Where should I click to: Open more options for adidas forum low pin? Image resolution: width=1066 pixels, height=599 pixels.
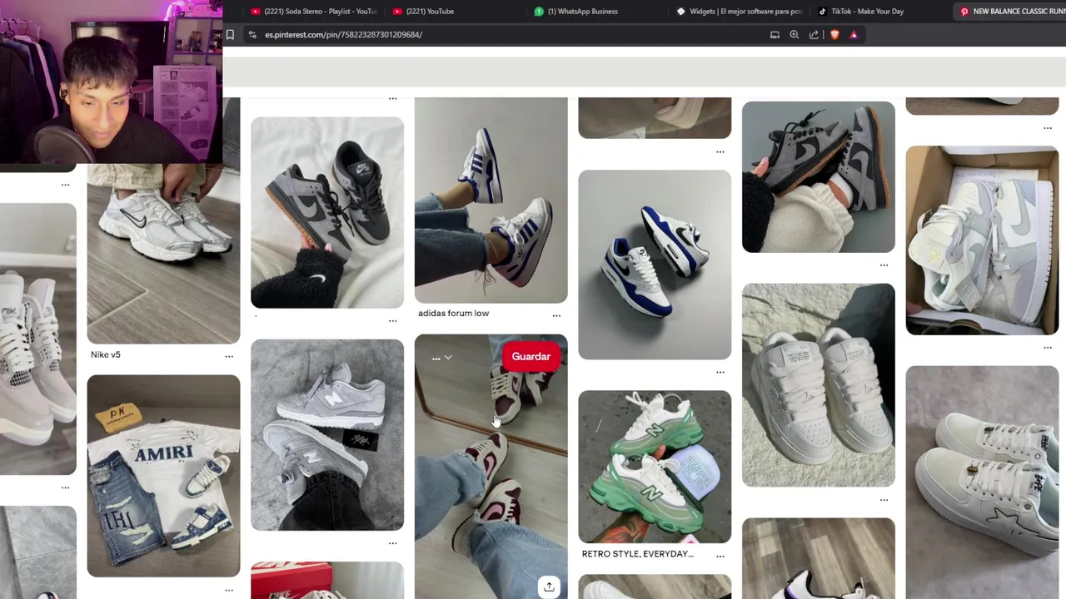click(x=556, y=315)
